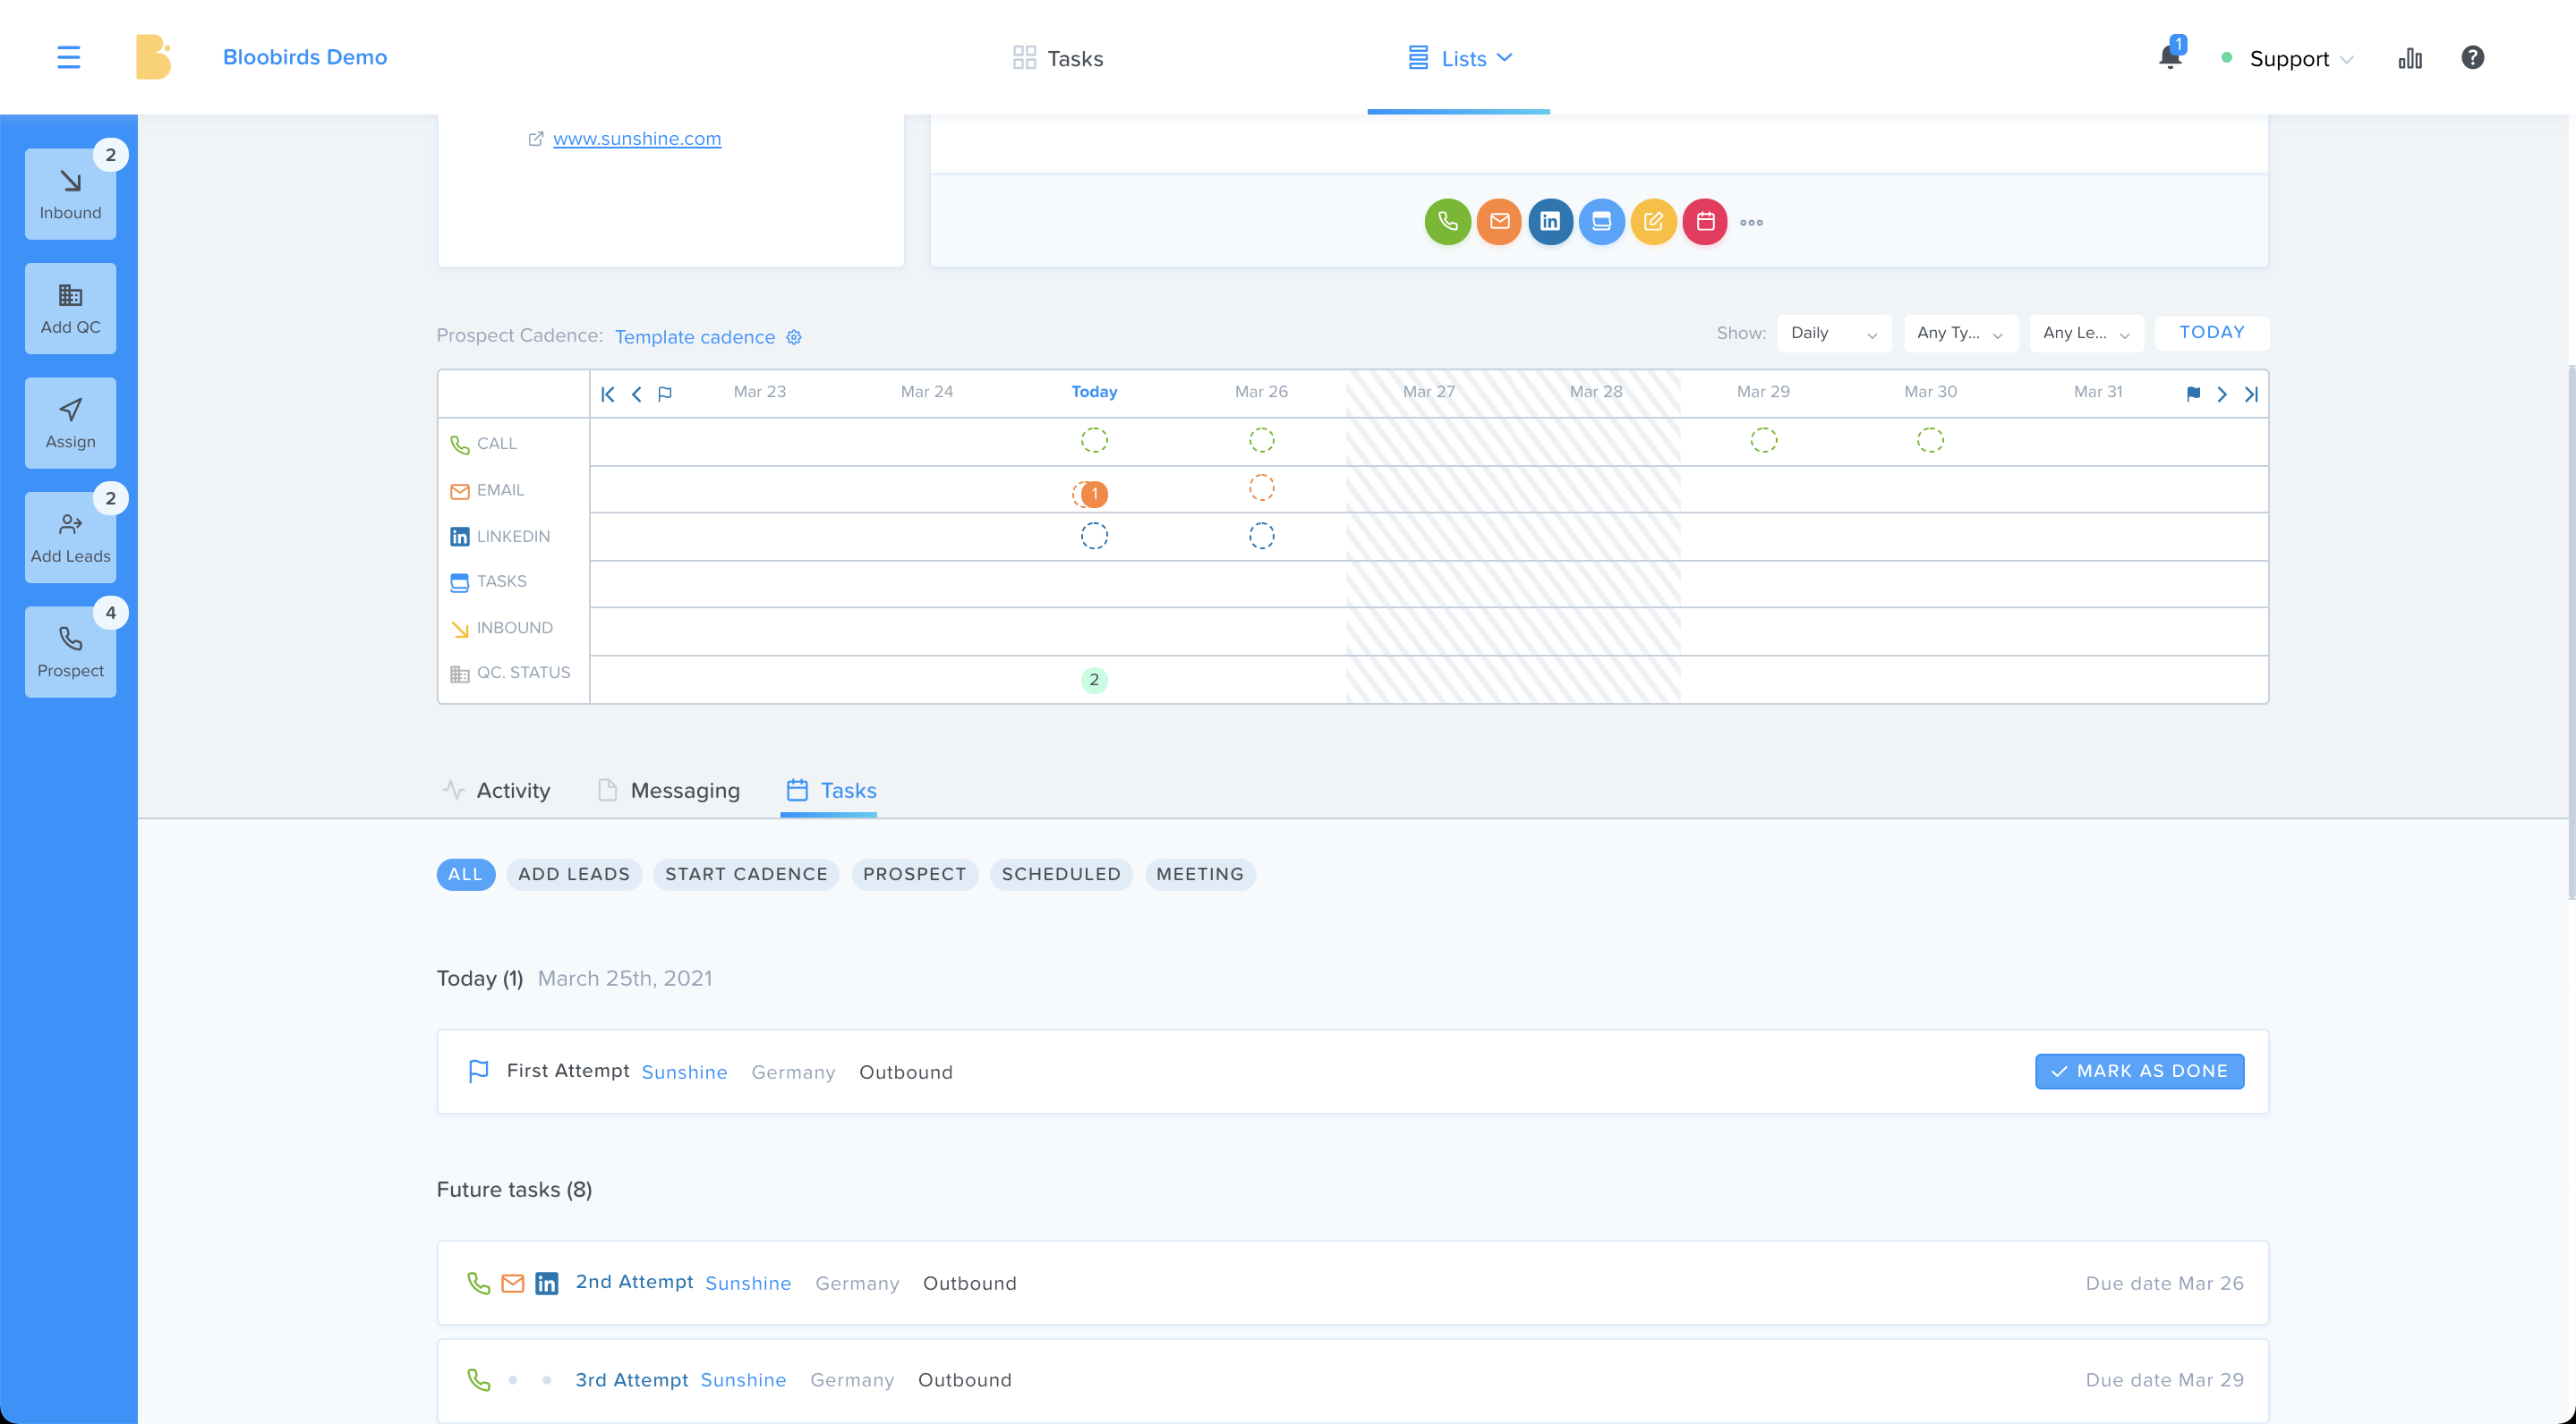Click the light blue task action button
This screenshot has height=1424, width=2576.
point(1602,222)
